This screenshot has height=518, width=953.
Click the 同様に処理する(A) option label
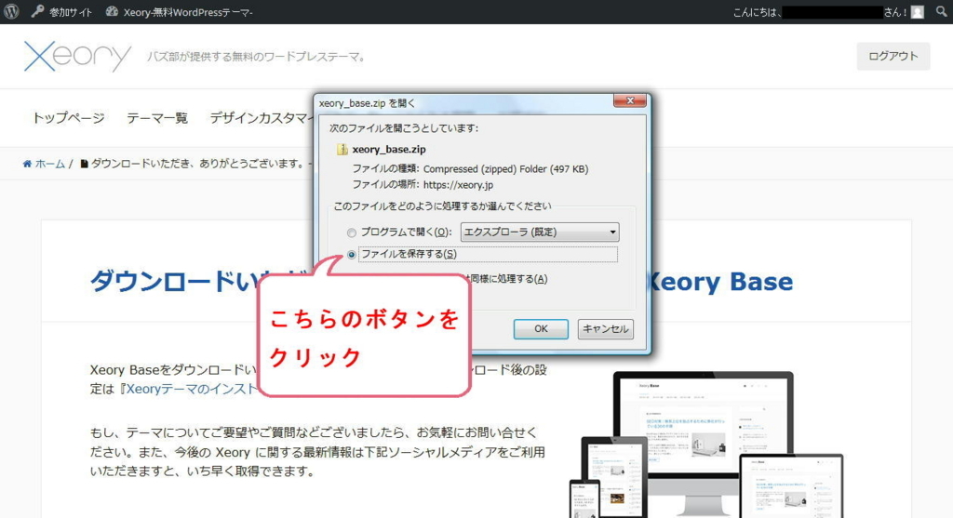[507, 279]
